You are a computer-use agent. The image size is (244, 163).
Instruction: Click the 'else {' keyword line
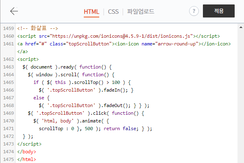coord(41,98)
